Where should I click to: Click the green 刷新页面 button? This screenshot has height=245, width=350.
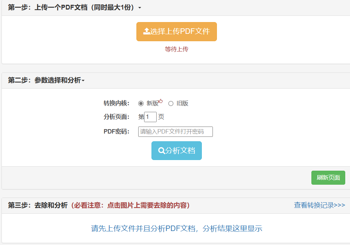[328, 178]
